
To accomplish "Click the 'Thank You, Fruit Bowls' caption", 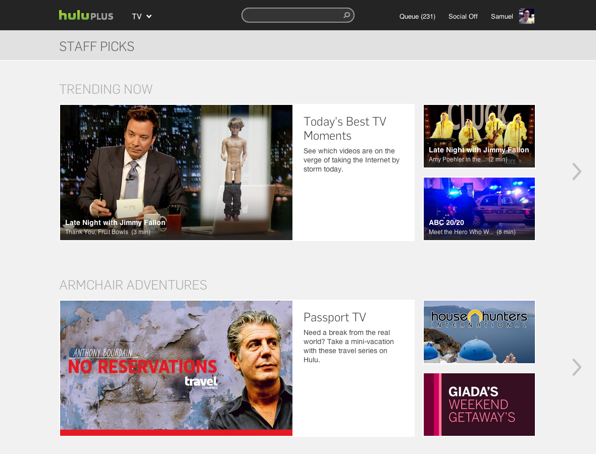I will coord(96,232).
